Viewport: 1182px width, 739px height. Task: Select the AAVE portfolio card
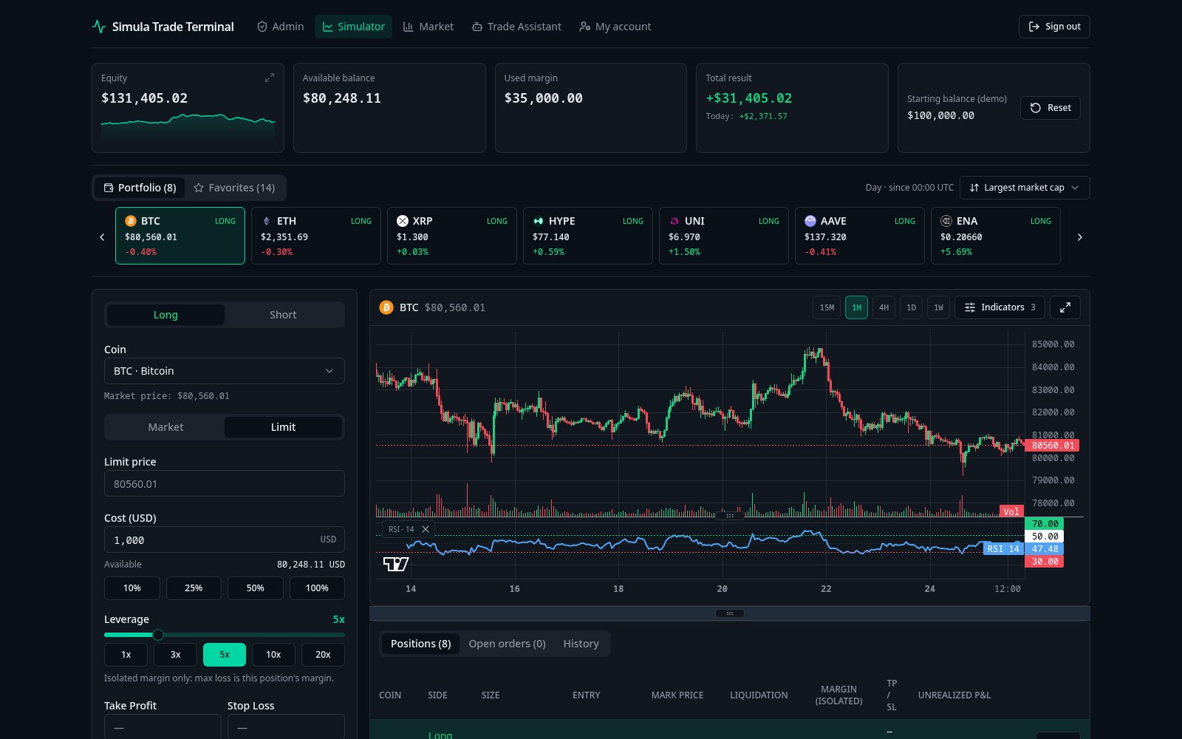(x=860, y=236)
